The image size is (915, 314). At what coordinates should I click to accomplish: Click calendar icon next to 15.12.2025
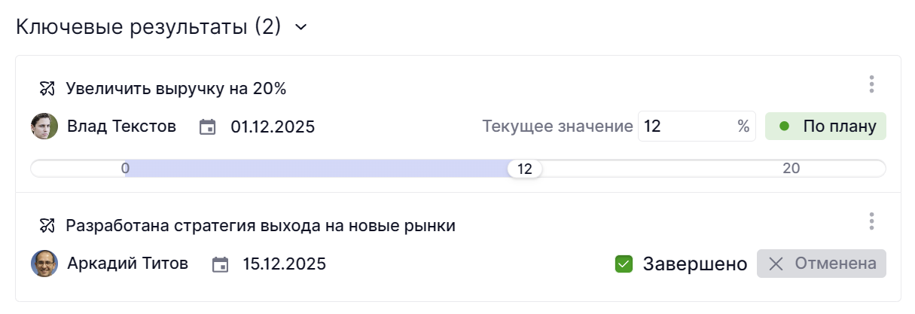click(x=220, y=264)
